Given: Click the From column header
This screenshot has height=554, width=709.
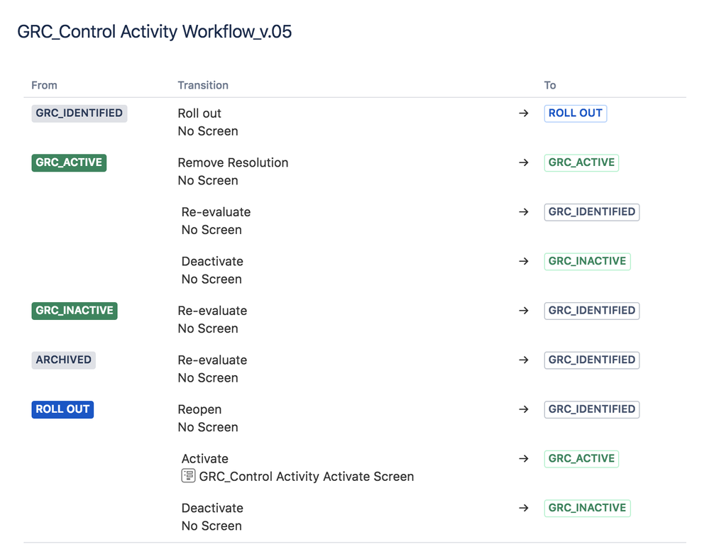Looking at the screenshot, I should (44, 85).
